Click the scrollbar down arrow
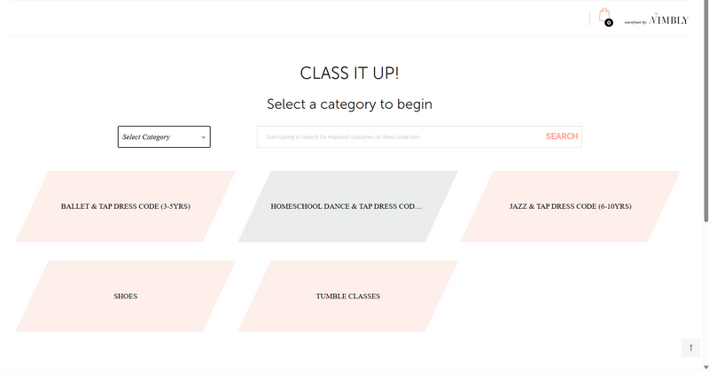Screen dimensions: 709x371 [705, 366]
